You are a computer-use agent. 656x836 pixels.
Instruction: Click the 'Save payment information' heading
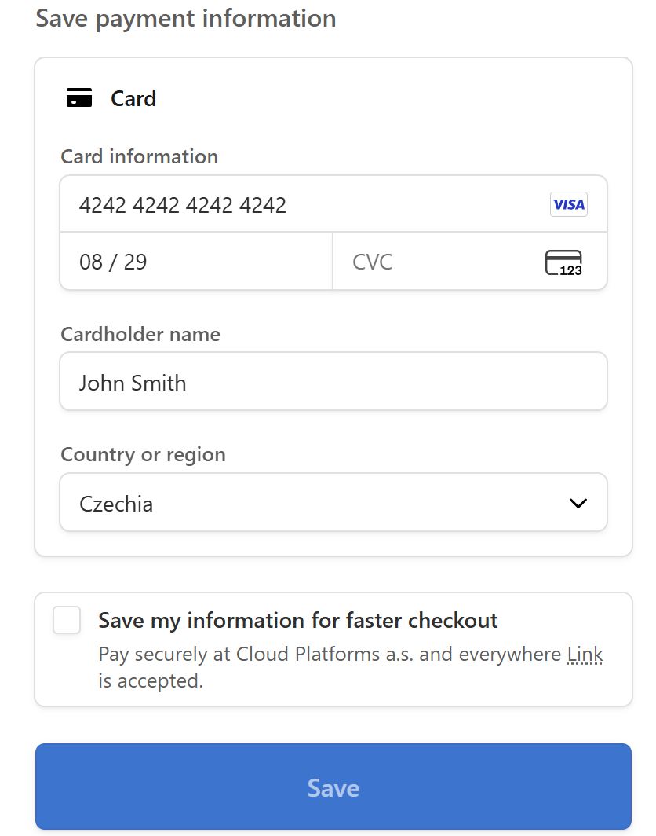coord(186,19)
